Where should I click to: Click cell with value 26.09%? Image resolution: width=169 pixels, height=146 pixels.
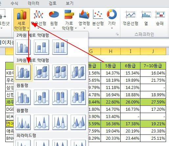[131, 102]
